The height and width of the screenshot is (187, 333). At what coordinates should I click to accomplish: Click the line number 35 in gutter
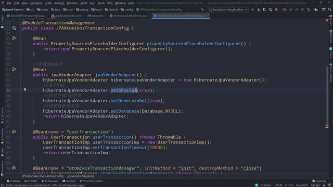(x=8, y=90)
